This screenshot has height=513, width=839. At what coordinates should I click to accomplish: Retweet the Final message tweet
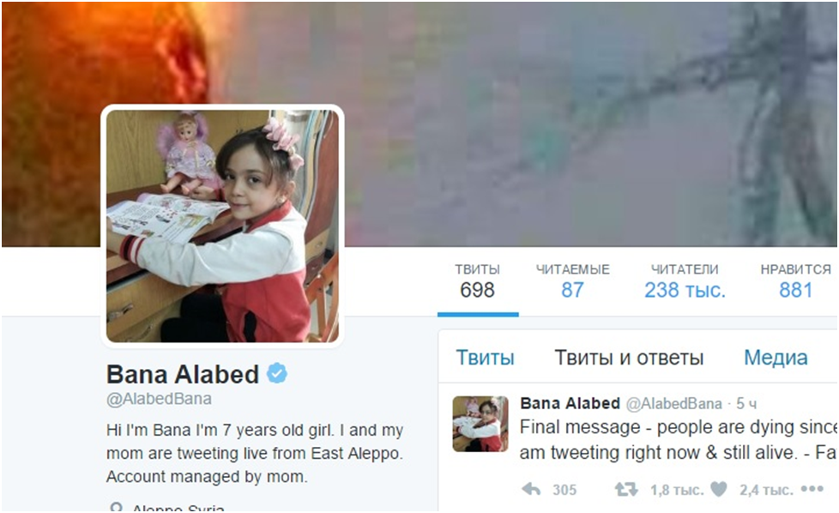[626, 489]
